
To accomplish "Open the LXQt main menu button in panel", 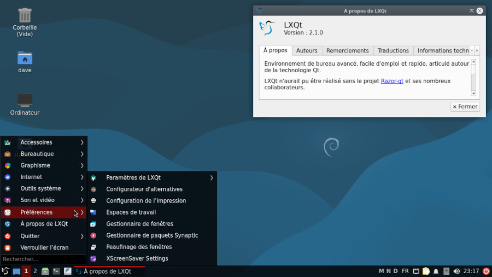I will (5, 271).
